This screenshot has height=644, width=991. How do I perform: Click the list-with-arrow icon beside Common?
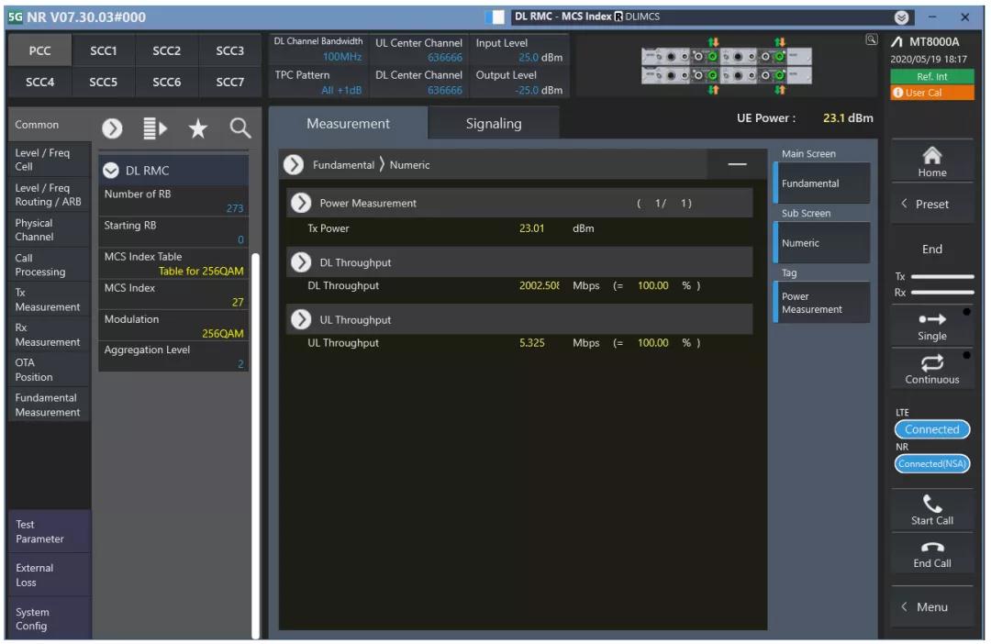coord(153,130)
